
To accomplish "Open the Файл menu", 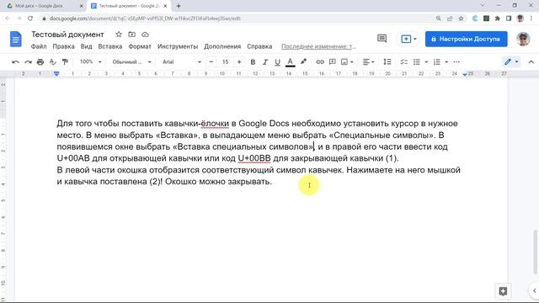I will click(x=39, y=46).
